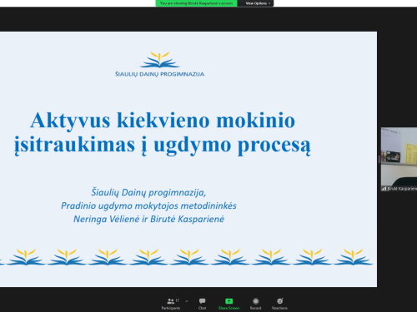The height and width of the screenshot is (312, 417).
Task: Click the slide title Aktyvus kiekvieno mokinio
Action: pos(163,121)
